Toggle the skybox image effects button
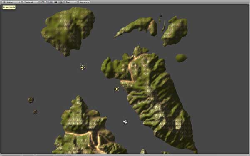This screenshot has width=250, height=156. click(56, 2)
